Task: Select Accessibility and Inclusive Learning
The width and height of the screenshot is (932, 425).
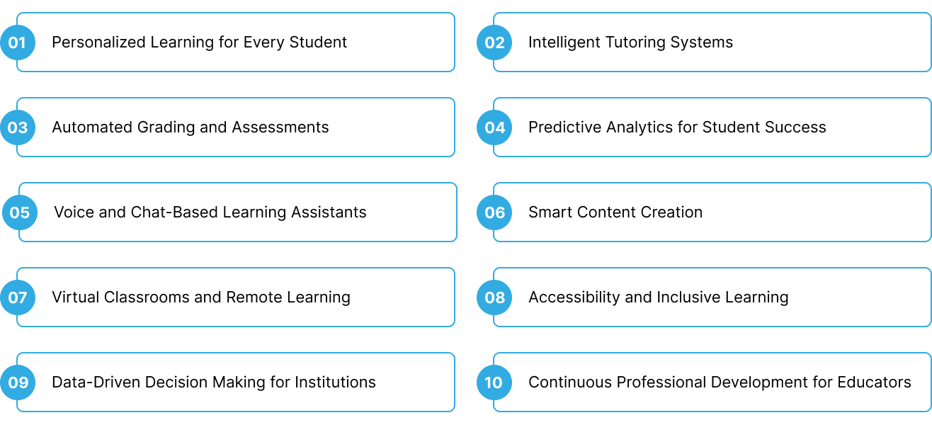Action: pos(658,297)
